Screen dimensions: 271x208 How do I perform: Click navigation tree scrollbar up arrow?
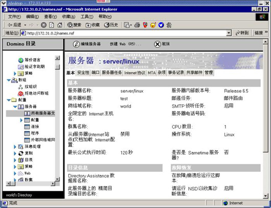click(x=57, y=58)
